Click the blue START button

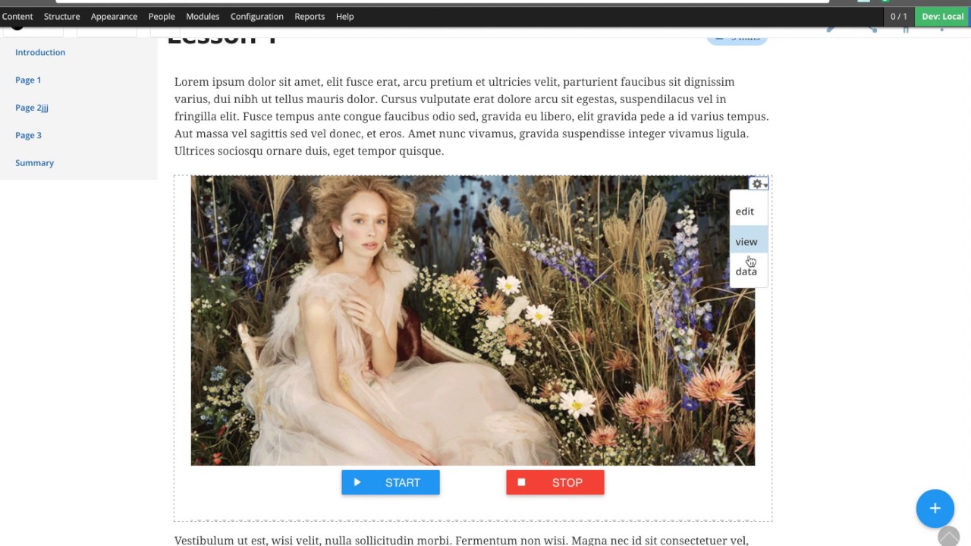[x=391, y=482]
